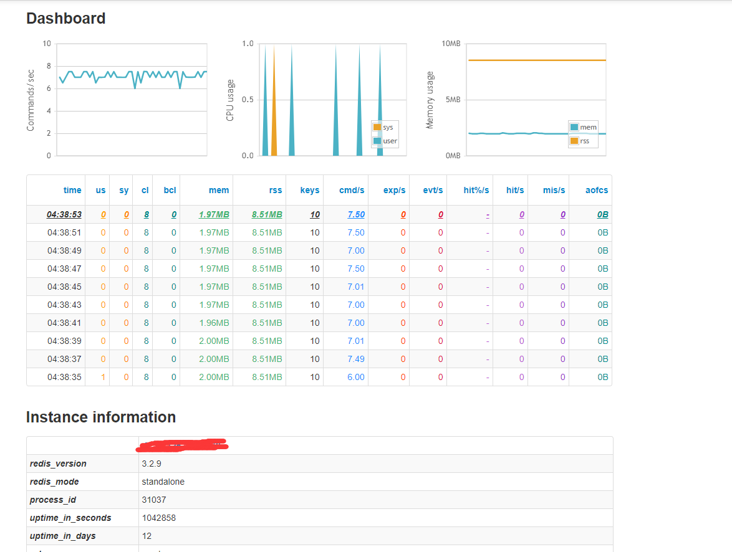Click the mem column header
The height and width of the screenshot is (552, 732).
[x=219, y=191]
